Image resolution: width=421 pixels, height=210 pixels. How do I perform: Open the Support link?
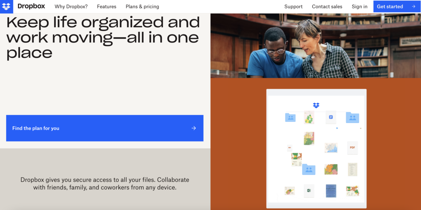(293, 7)
